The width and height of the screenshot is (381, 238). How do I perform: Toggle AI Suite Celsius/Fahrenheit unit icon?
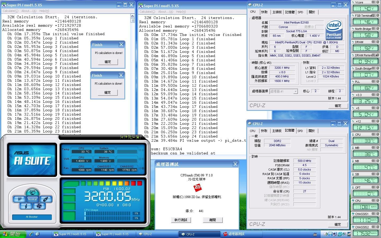130,137
